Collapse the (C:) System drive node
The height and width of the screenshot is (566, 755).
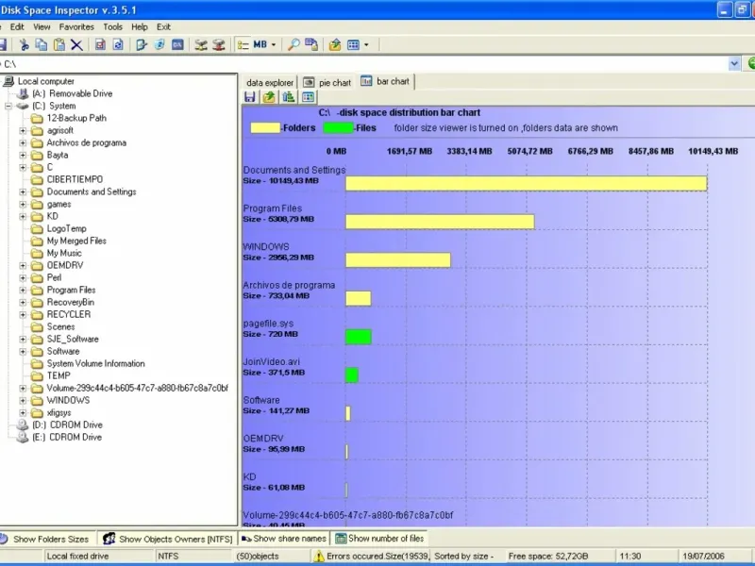pyautogui.click(x=8, y=106)
